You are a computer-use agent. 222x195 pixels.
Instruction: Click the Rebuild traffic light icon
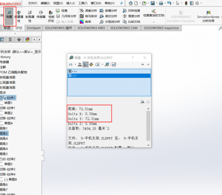coord(186,3)
